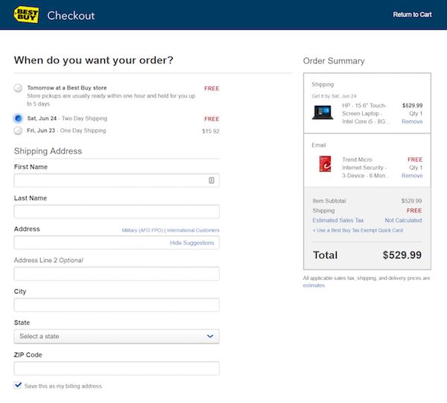
Task: Use a Best Buy Tax Exempt Quick Card
Action: pos(358,230)
